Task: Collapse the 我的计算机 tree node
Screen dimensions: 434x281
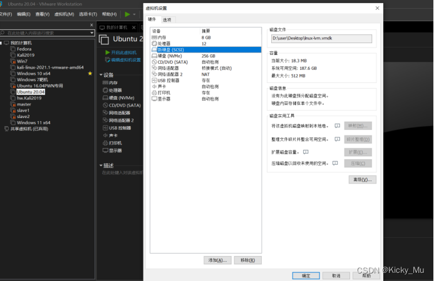Action: (x=1, y=43)
